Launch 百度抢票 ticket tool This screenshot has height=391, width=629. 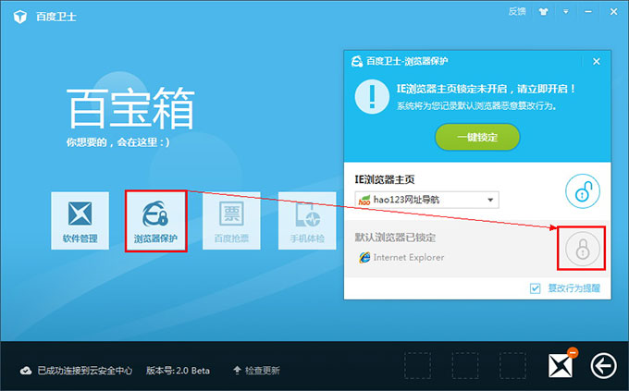click(233, 222)
